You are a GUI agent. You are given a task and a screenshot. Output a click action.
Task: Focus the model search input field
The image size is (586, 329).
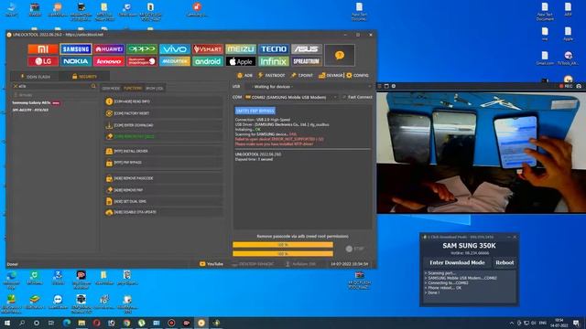coord(54,86)
